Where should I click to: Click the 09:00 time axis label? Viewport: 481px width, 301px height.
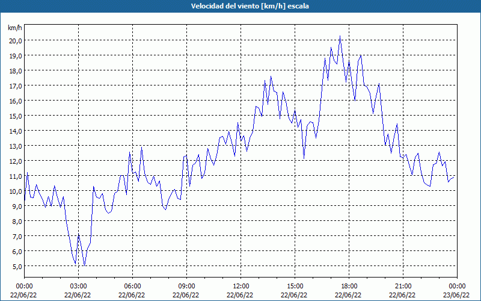click(x=186, y=287)
